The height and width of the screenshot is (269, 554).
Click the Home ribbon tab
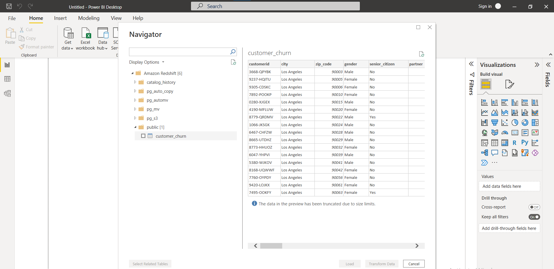(36, 18)
